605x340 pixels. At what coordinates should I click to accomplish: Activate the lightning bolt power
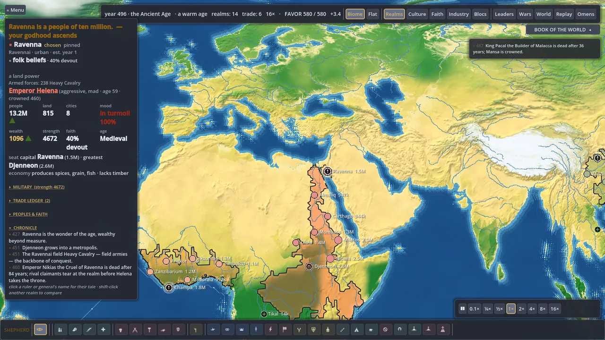pos(270,330)
